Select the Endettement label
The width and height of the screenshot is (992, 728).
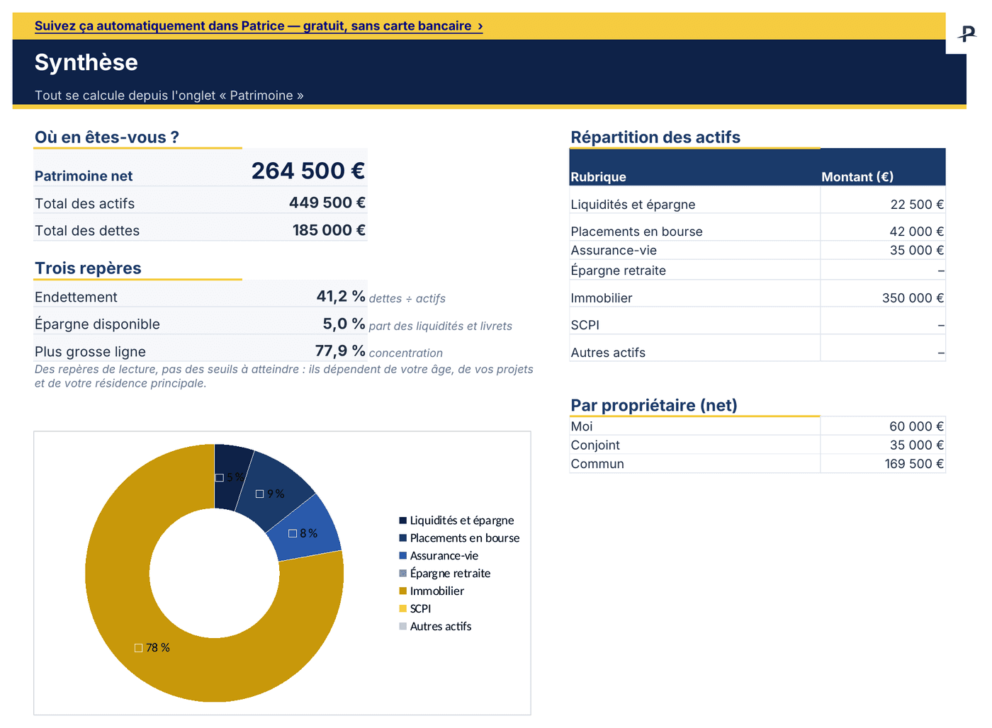coord(76,297)
